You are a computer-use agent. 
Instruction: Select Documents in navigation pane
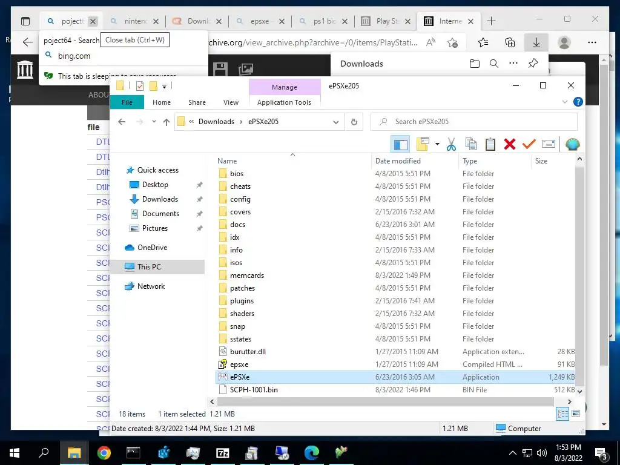[160, 214]
